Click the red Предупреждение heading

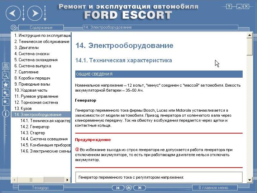[93, 140]
